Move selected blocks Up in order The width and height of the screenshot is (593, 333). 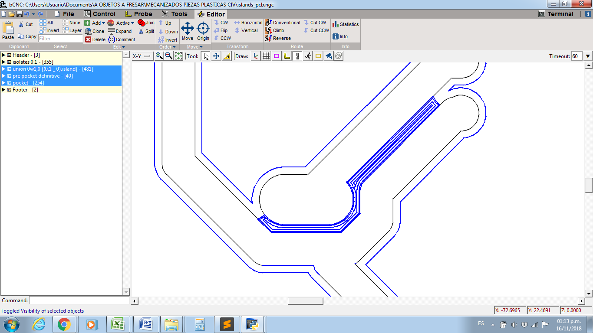tap(165, 23)
